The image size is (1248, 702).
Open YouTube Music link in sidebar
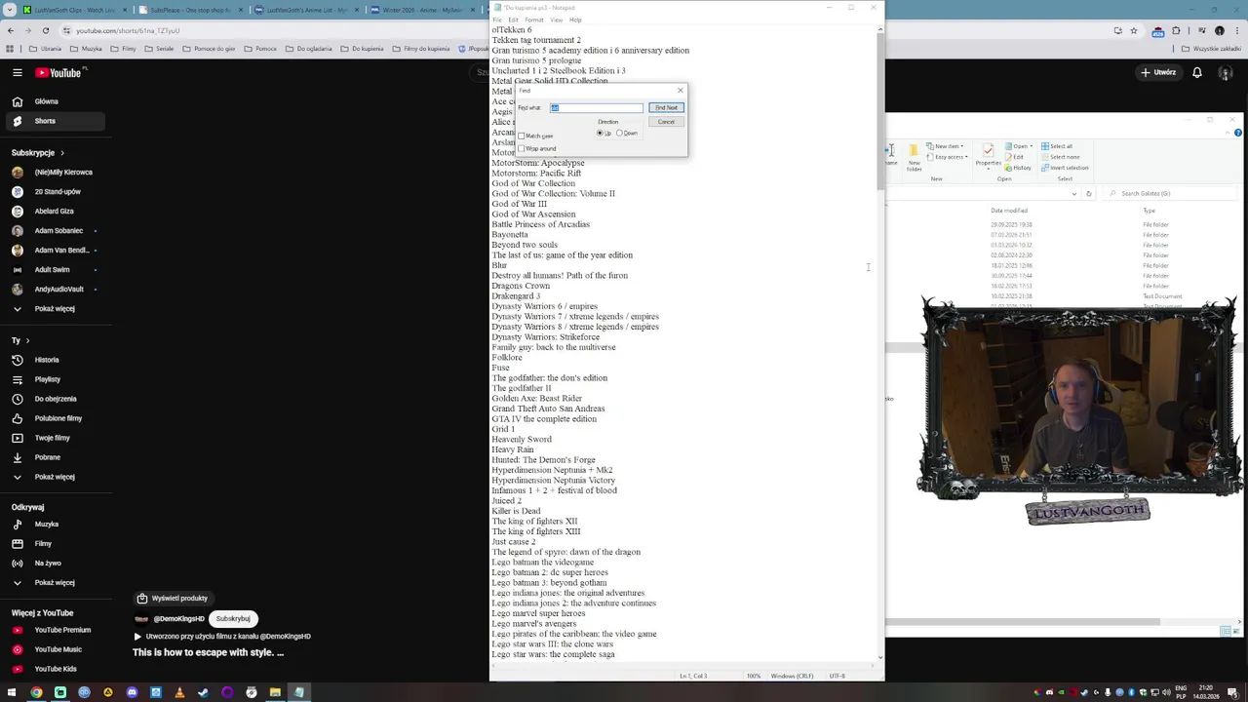tap(58, 649)
